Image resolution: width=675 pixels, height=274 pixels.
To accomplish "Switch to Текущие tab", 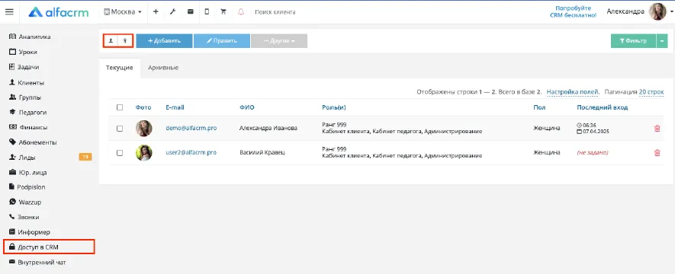I will click(x=119, y=68).
